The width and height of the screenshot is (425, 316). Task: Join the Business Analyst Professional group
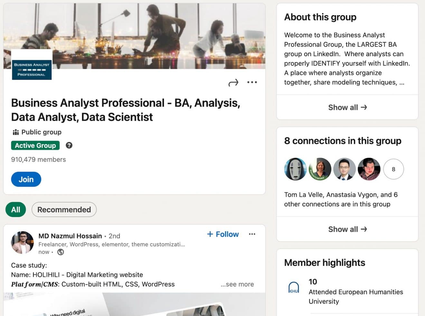[26, 179]
